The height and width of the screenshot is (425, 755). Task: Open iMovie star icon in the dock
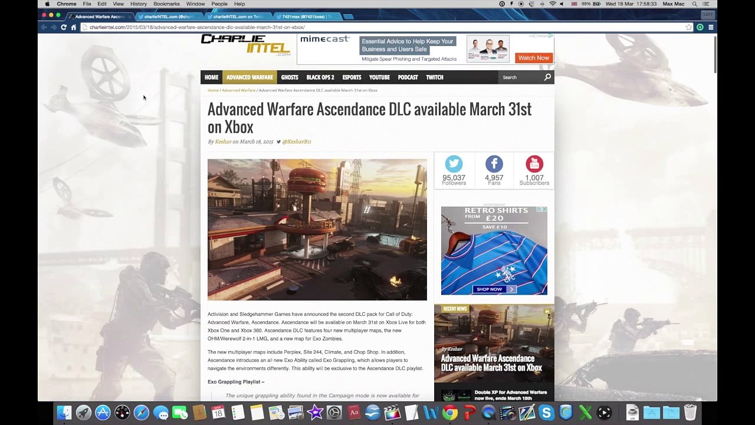[315, 413]
